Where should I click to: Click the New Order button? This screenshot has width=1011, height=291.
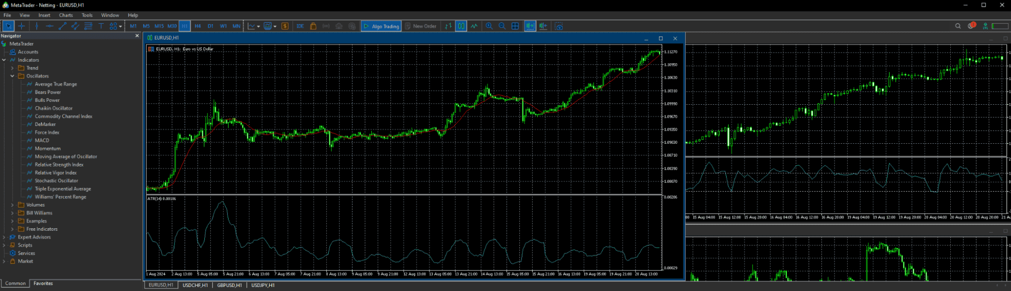coord(420,26)
